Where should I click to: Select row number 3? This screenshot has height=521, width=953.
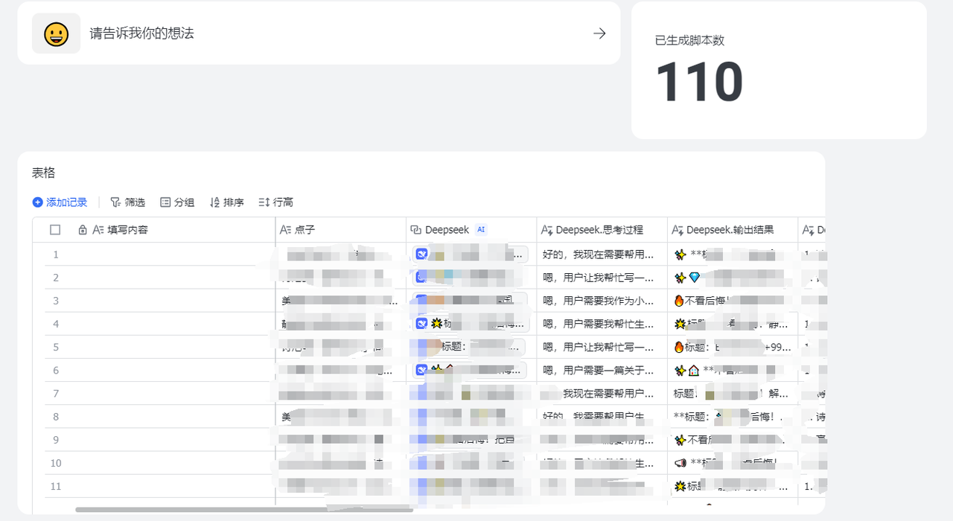pyautogui.click(x=55, y=301)
